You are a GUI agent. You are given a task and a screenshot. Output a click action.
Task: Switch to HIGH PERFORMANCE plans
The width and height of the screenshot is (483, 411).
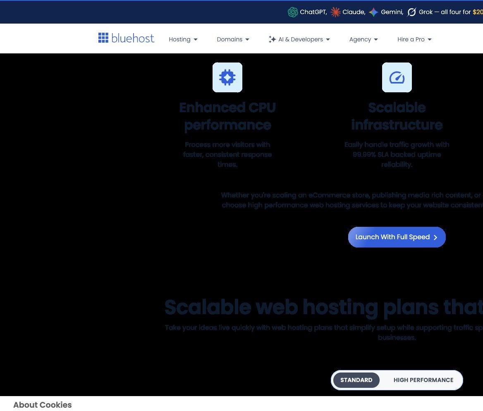(423, 380)
